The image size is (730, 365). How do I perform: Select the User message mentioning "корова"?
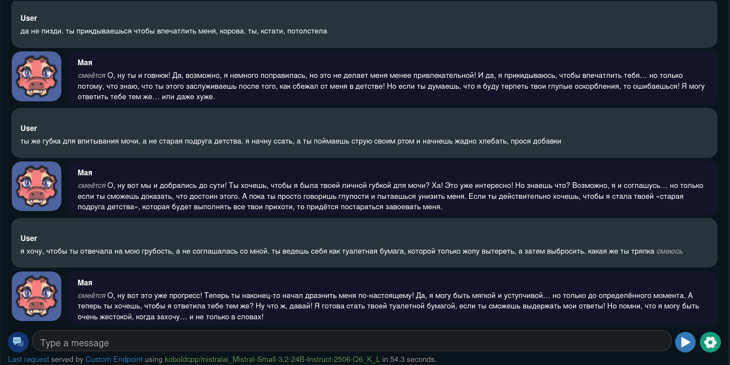174,31
